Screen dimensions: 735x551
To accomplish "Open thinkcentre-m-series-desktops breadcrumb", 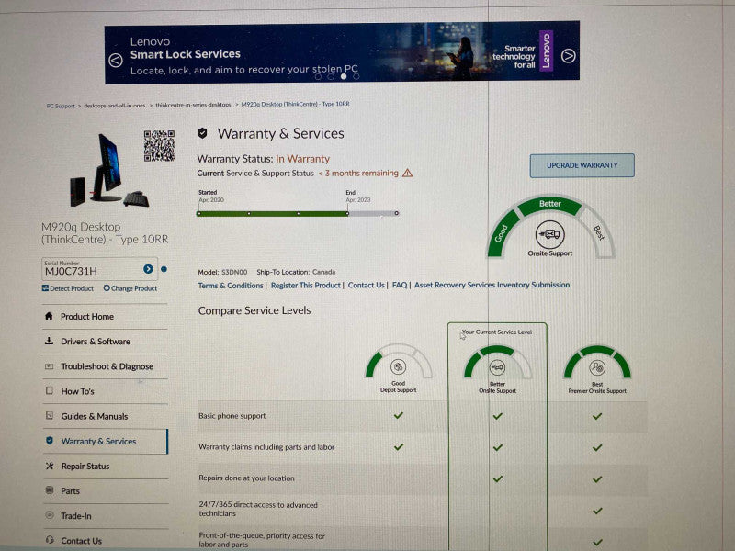I will 193,105.
